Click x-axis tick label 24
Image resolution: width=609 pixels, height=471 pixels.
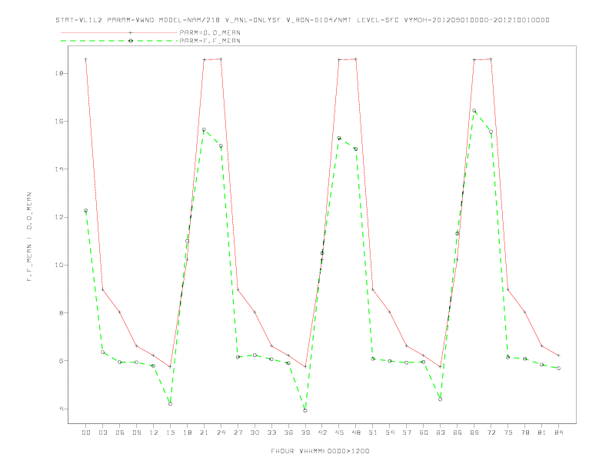point(221,433)
